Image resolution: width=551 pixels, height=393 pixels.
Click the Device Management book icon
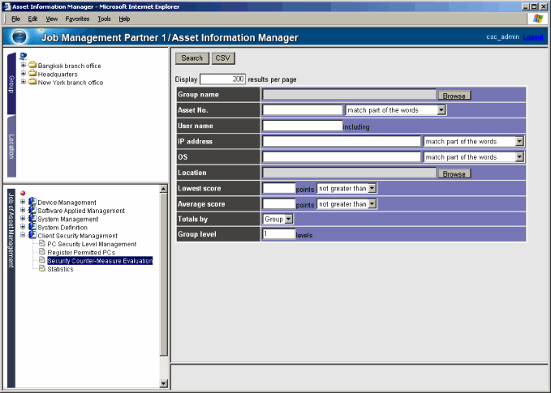pos(32,203)
